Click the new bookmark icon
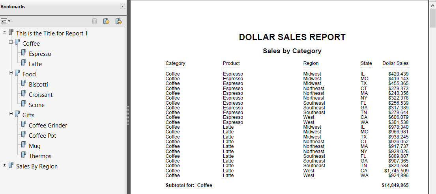Screen dimensions: 436x194 point(106,21)
